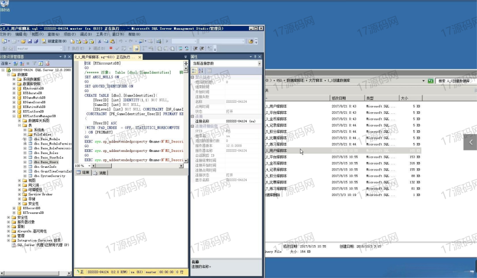Expand the 系统数据库 folder
Screen dimensions: 477x278
(14, 79)
